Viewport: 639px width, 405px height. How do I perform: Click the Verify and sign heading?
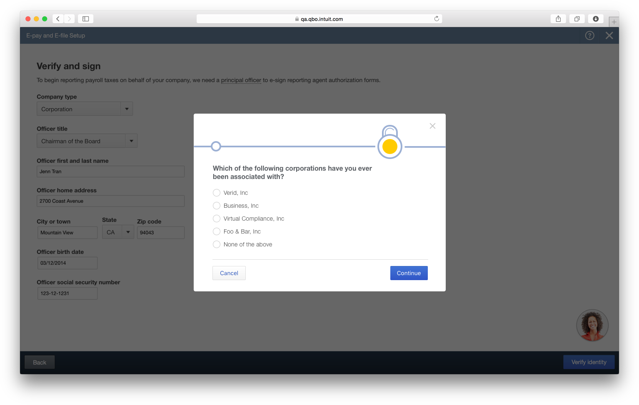[x=68, y=66]
